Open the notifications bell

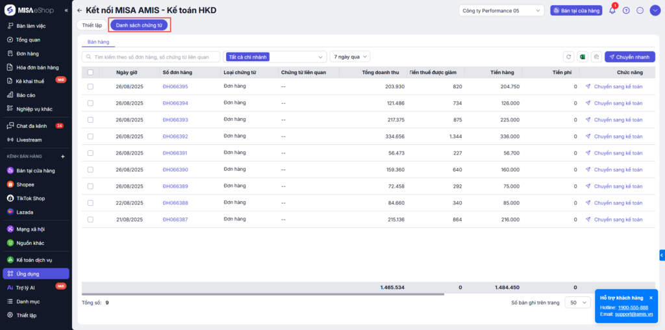612,10
